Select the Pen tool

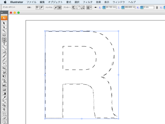click(x=4, y=40)
